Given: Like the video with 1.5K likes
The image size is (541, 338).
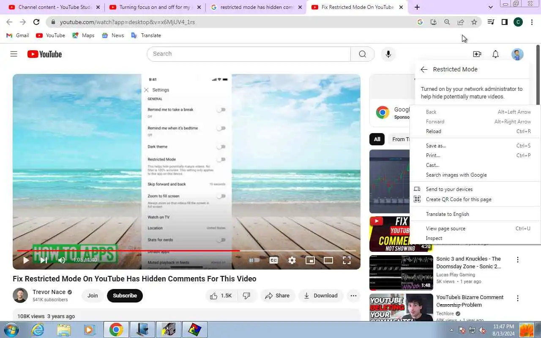Looking at the screenshot, I should (x=221, y=296).
